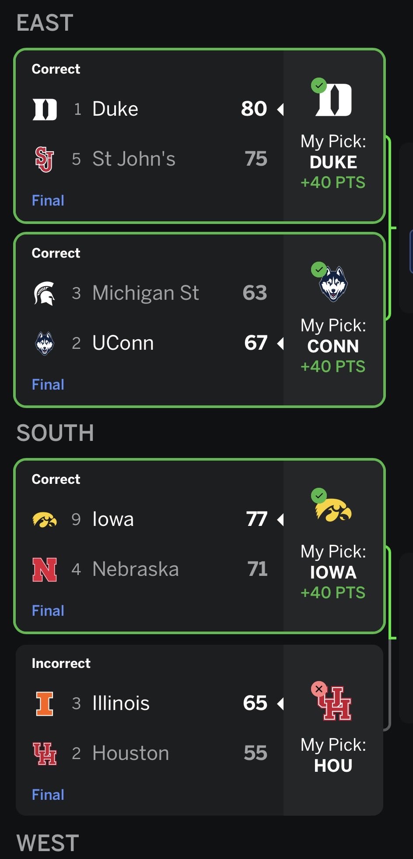Open the Iowa vs Nebraska Final link
Image resolution: width=413 pixels, height=859 pixels.
tap(48, 611)
